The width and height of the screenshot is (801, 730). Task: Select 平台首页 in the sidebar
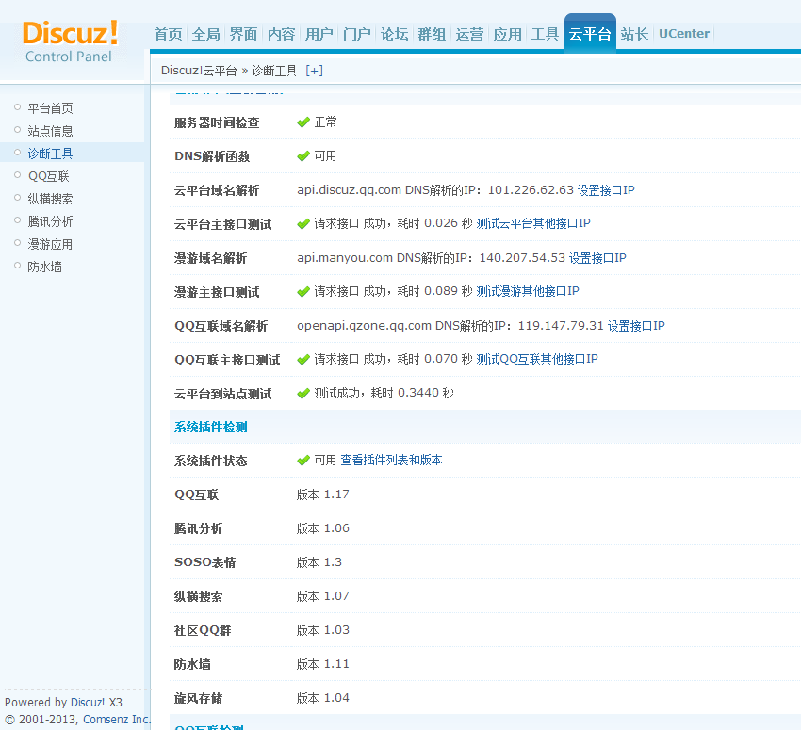[50, 108]
